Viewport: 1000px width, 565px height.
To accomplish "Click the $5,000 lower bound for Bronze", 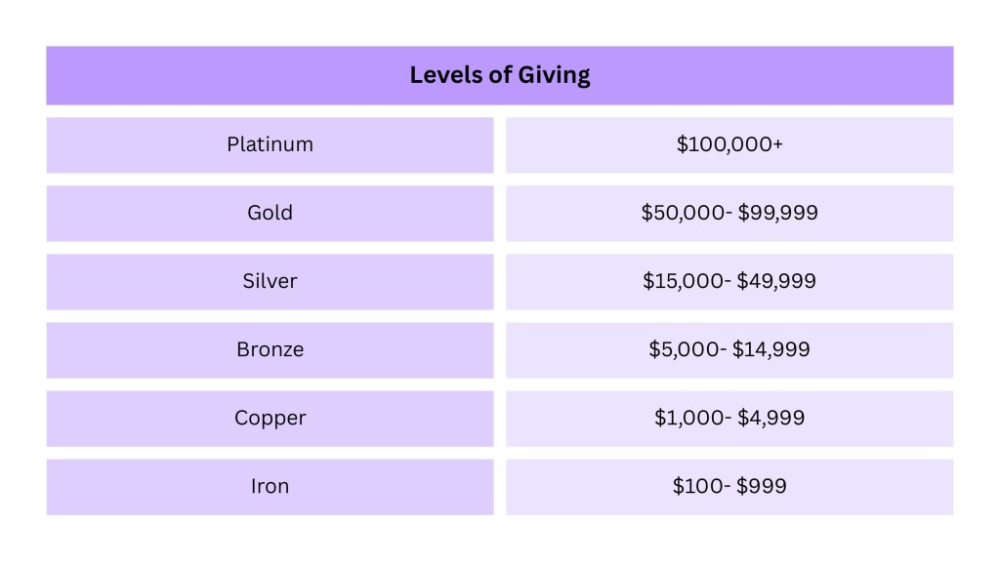I will [x=684, y=349].
